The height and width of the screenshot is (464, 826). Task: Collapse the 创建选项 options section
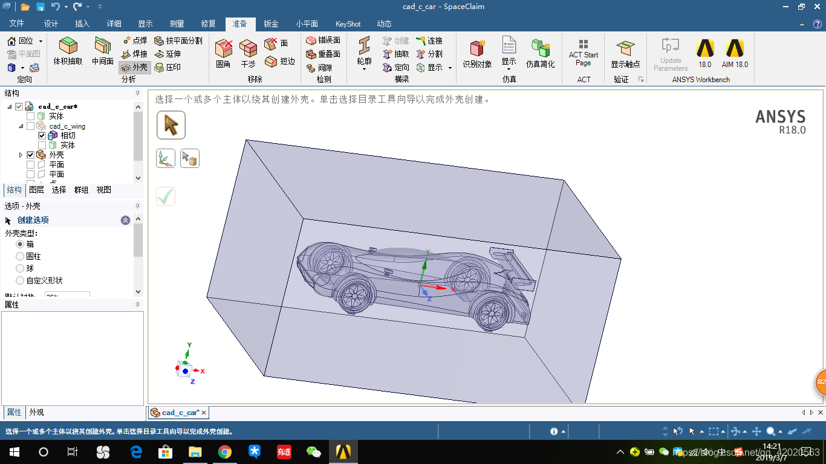pyautogui.click(x=125, y=221)
